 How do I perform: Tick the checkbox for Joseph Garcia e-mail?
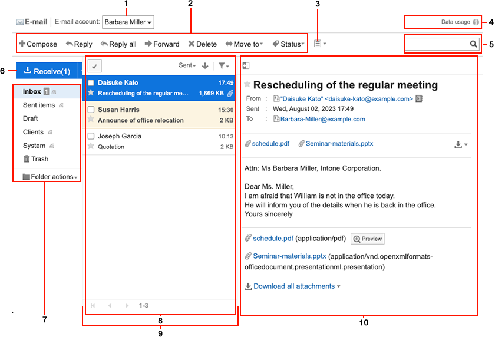pos(91,136)
